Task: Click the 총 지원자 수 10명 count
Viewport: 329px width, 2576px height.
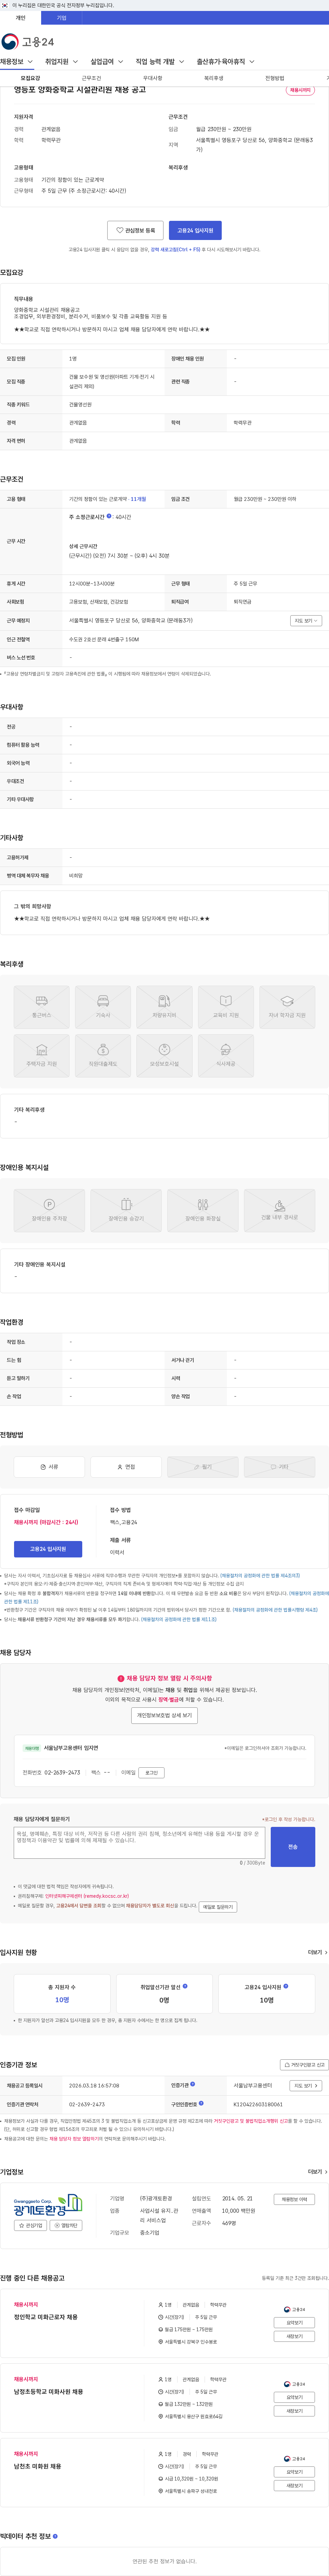Action: click(x=62, y=2000)
